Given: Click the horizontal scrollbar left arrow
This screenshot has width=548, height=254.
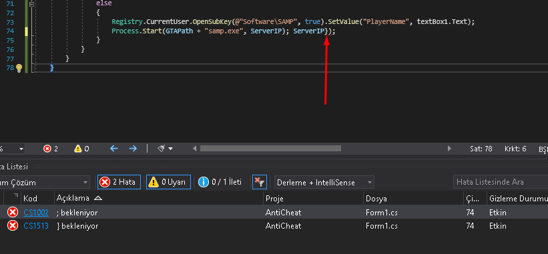Looking at the screenshot, I should point(195,149).
